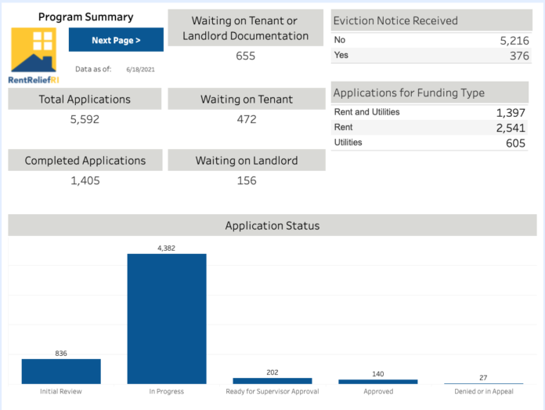Screen dimensions: 545x410
Task: Click the Data as of date 6/18/2021
Action: pos(140,69)
